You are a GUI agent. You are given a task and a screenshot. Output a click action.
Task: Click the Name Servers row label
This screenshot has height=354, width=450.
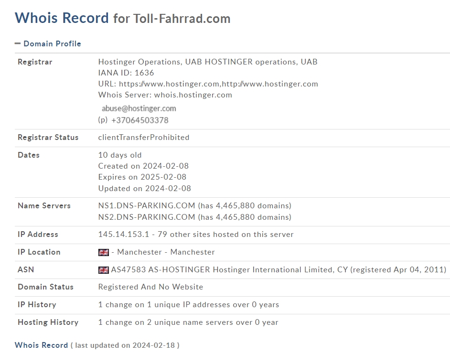click(44, 206)
